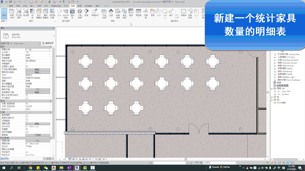Screen dimensions: 305x171
Task: Toggle Select Underlay Elements in status bar
Action: click(x=272, y=163)
